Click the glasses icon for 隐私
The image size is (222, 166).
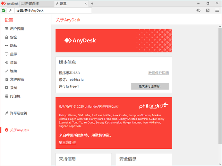pos(7,46)
